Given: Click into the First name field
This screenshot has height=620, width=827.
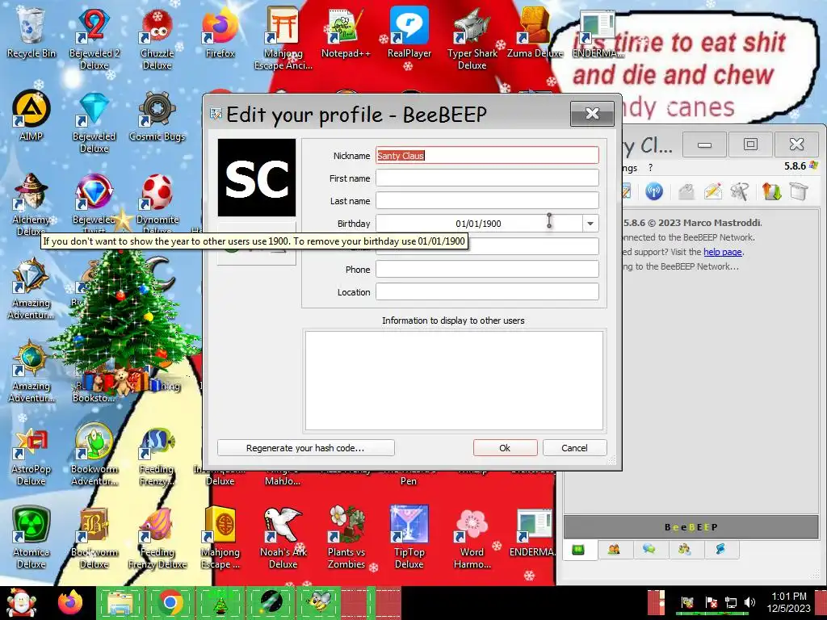Looking at the screenshot, I should (487, 178).
